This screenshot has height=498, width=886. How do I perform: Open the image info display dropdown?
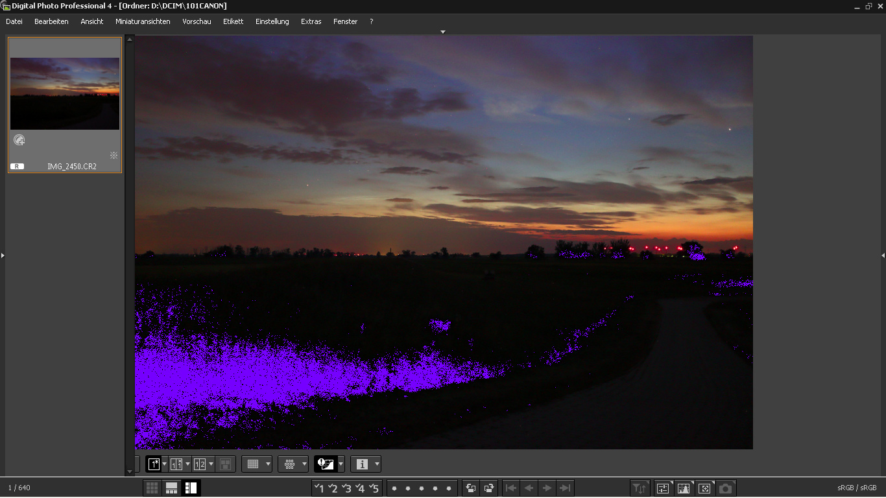(x=377, y=464)
